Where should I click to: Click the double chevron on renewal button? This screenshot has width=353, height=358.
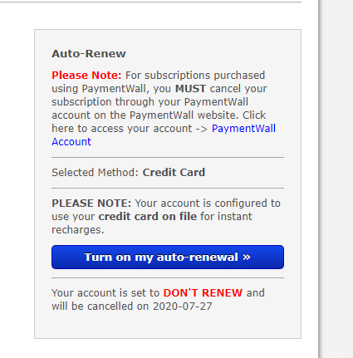[247, 257]
